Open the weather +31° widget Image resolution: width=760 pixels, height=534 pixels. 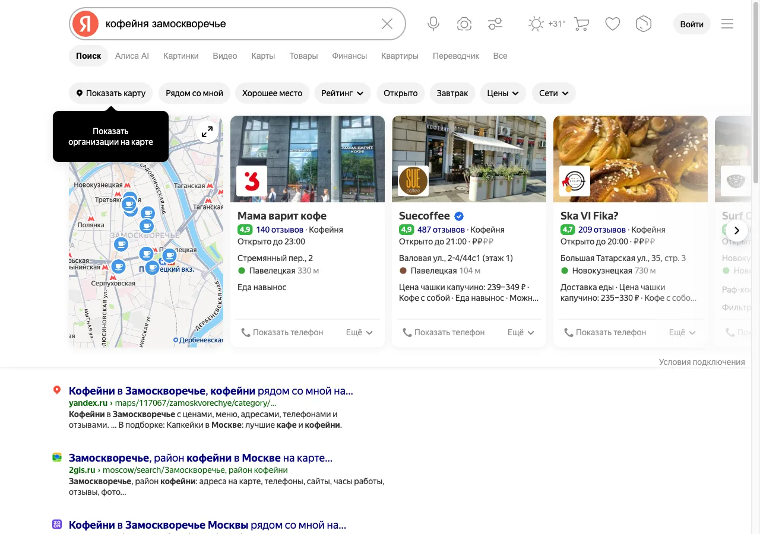click(547, 24)
